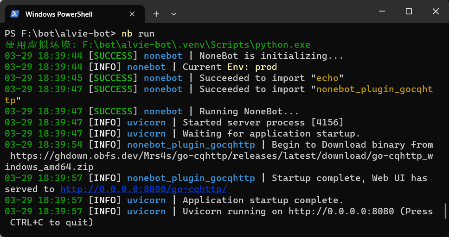
Task: Click the typed 'nb run' command
Action: [138, 33]
